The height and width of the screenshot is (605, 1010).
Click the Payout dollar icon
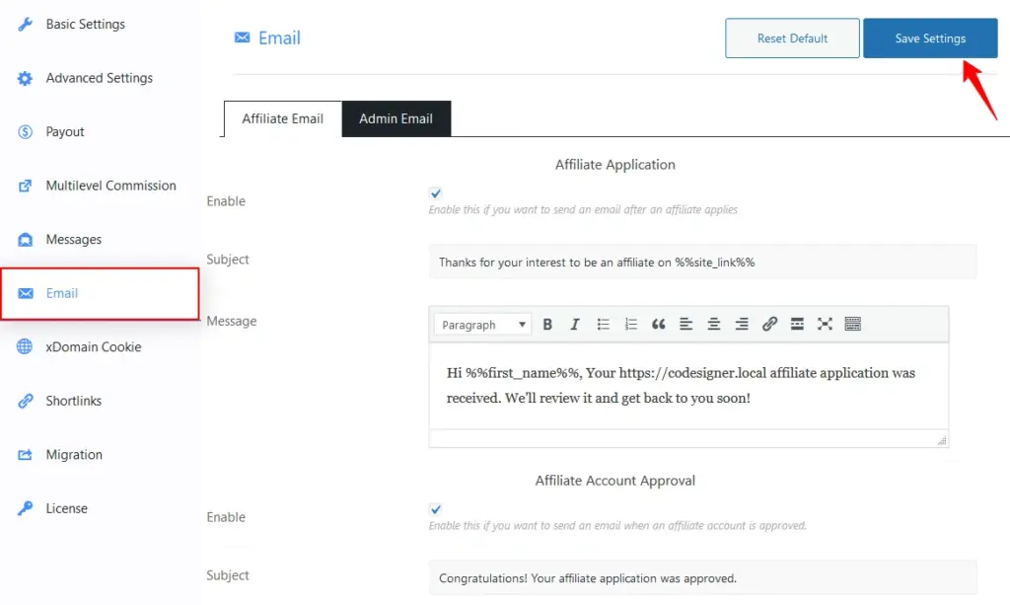(x=25, y=132)
